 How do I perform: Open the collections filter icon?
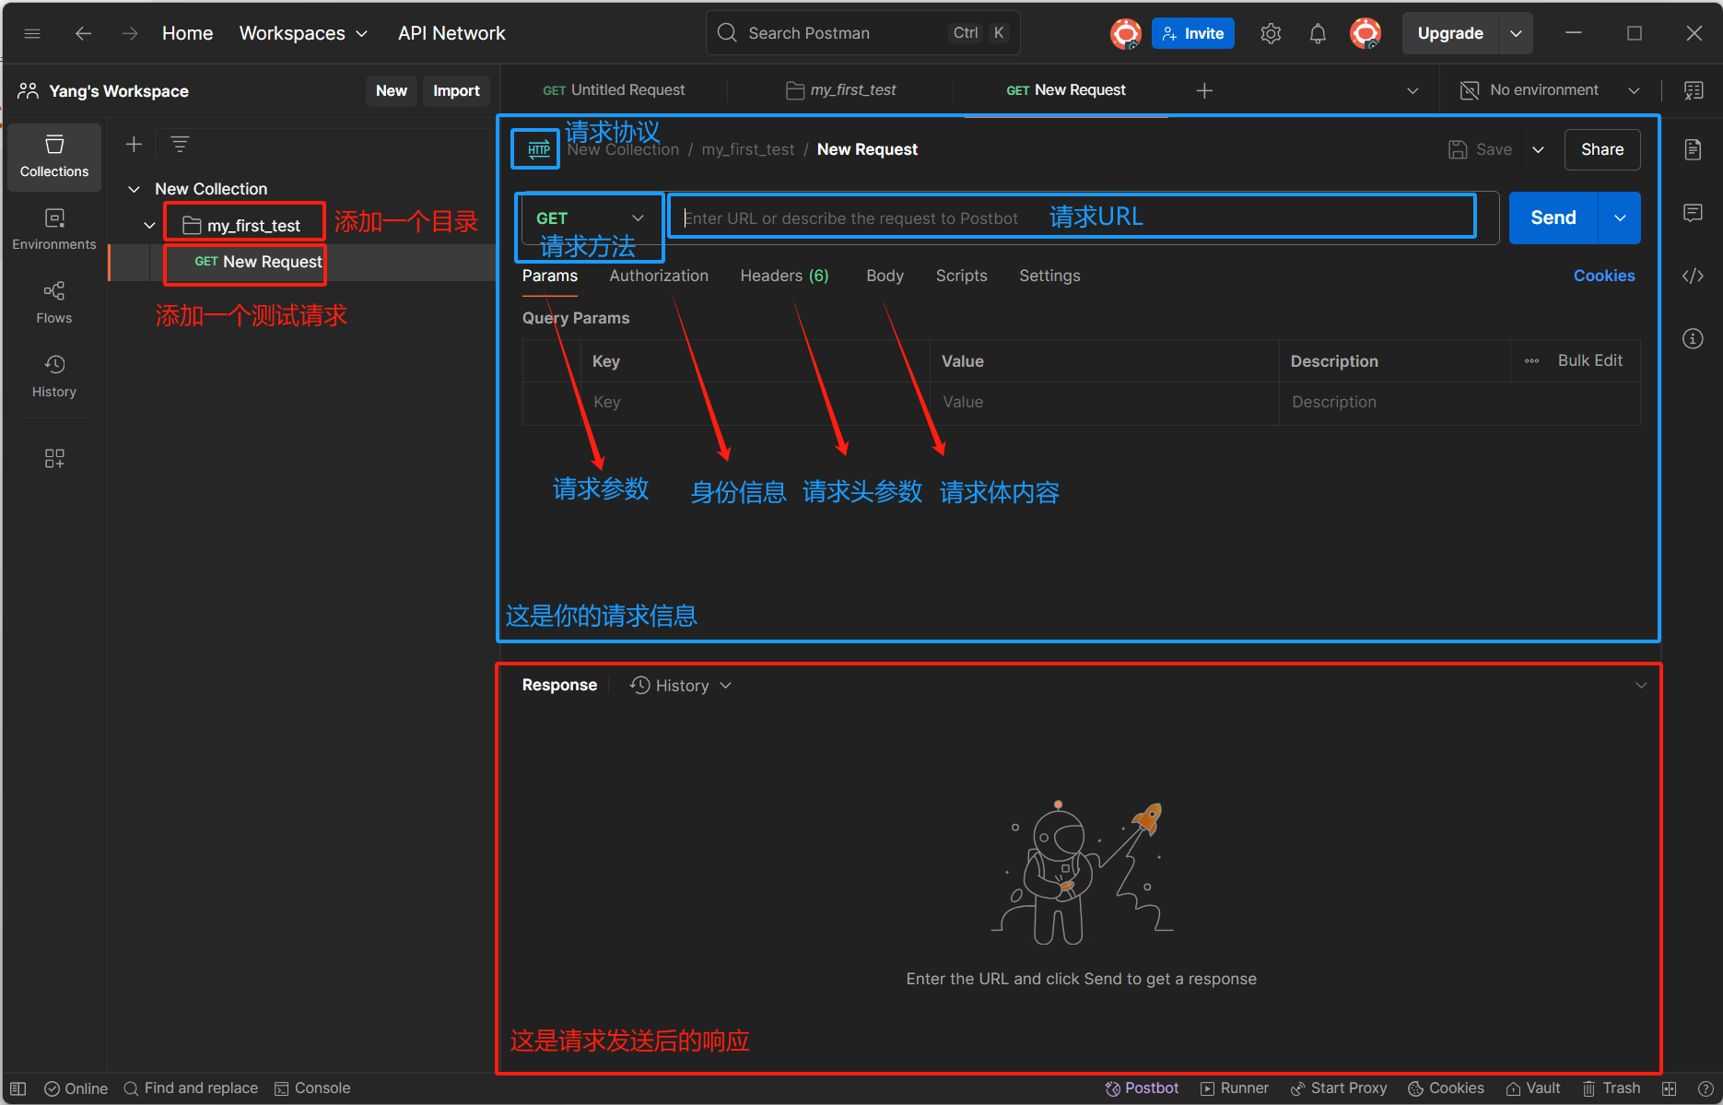(x=180, y=144)
